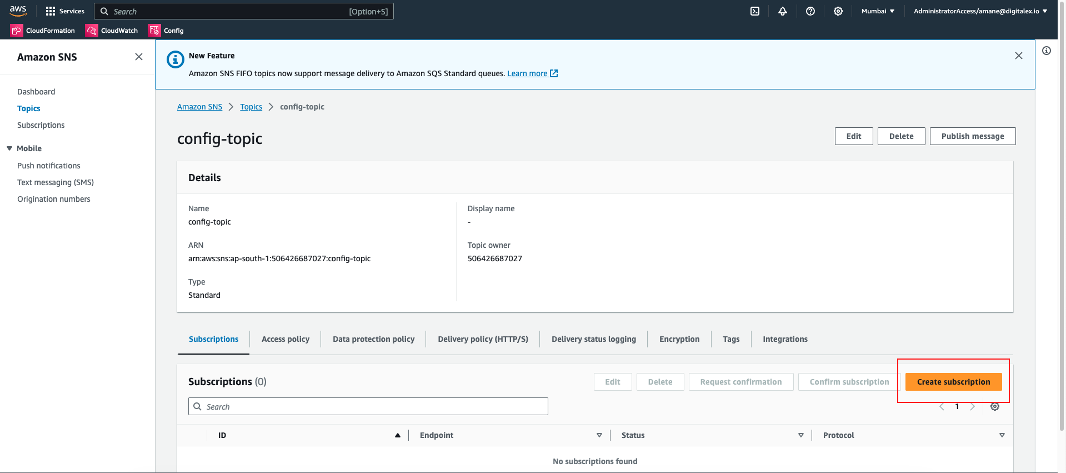This screenshot has height=473, width=1066.
Task: Expand the AdministratorAccess account menu
Action: tap(980, 11)
